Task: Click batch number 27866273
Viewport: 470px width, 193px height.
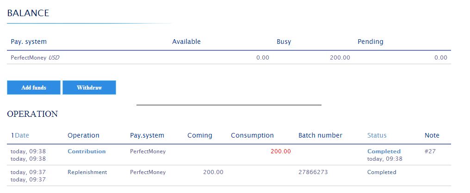Action: (x=313, y=172)
